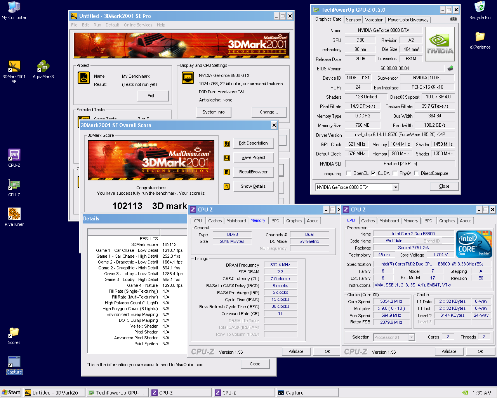The image size is (497, 398).
Task: Click NVIDIA logo in GPU-Z
Action: coord(440,44)
